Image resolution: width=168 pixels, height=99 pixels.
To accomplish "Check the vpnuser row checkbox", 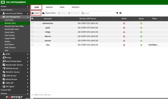I will [x=32, y=40].
